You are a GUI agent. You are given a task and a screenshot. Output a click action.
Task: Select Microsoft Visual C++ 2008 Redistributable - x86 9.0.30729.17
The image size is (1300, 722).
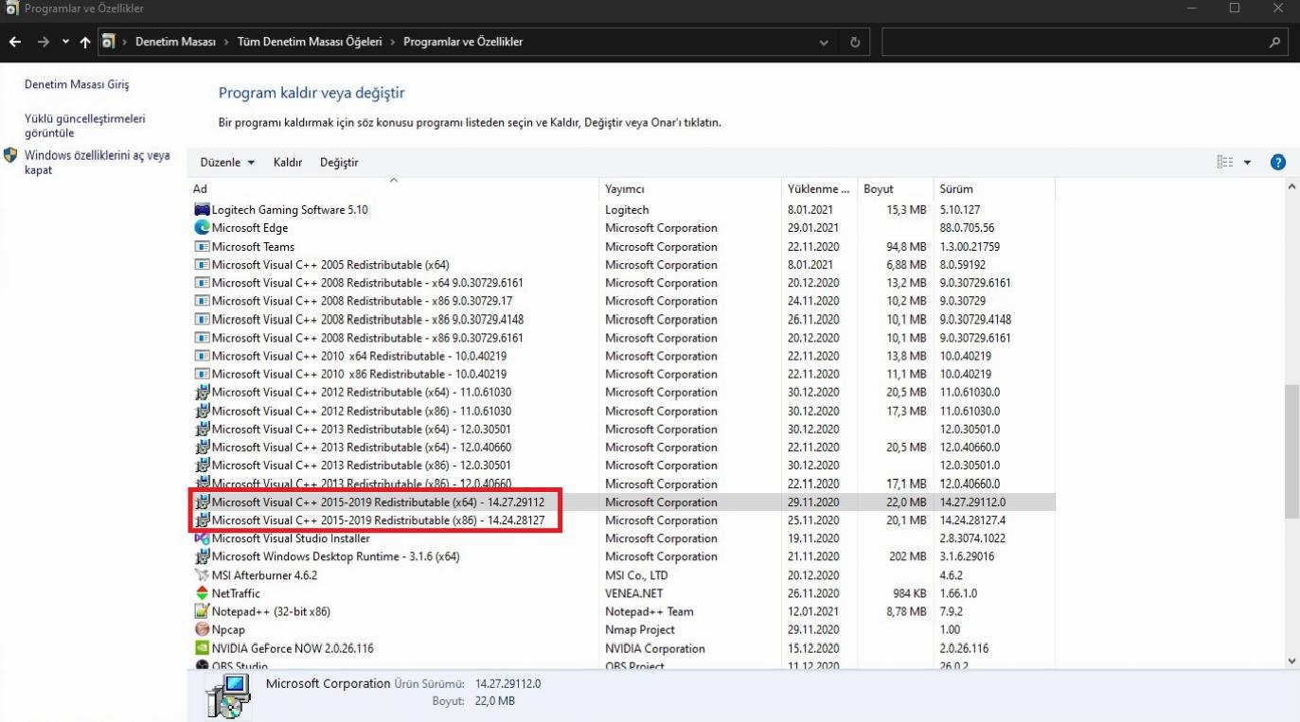623,301
